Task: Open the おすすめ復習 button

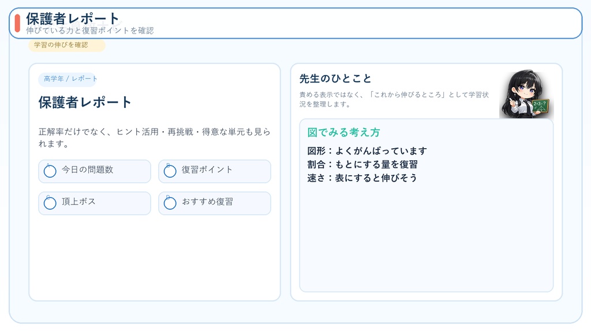Action: coord(215,203)
